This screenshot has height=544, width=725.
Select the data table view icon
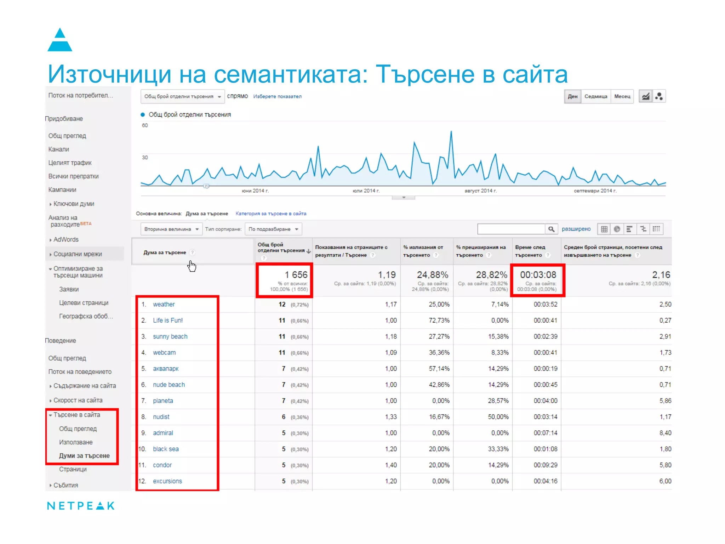(604, 229)
